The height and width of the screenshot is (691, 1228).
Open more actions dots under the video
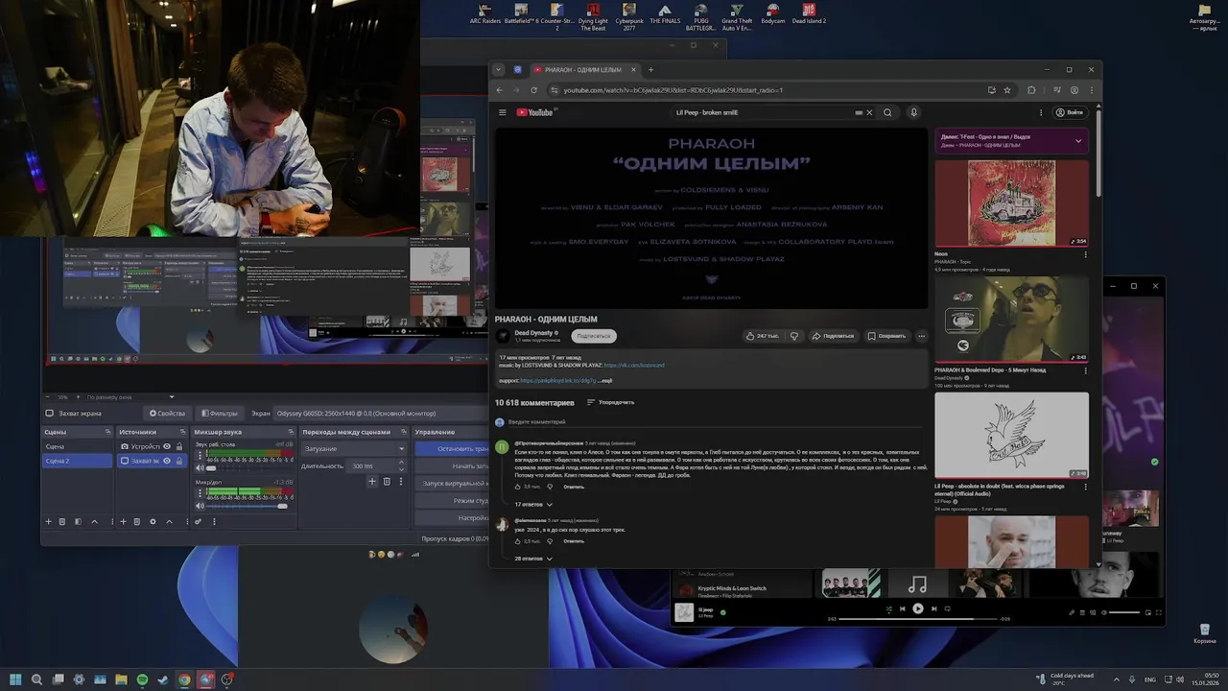(921, 336)
